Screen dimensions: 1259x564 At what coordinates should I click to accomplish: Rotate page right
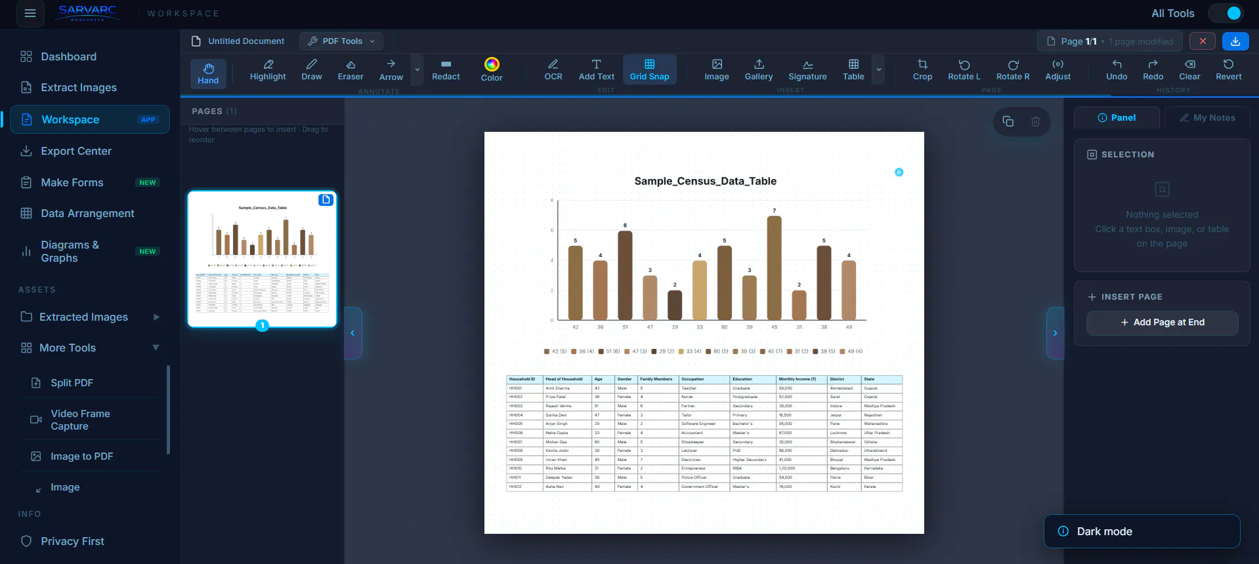click(1013, 70)
